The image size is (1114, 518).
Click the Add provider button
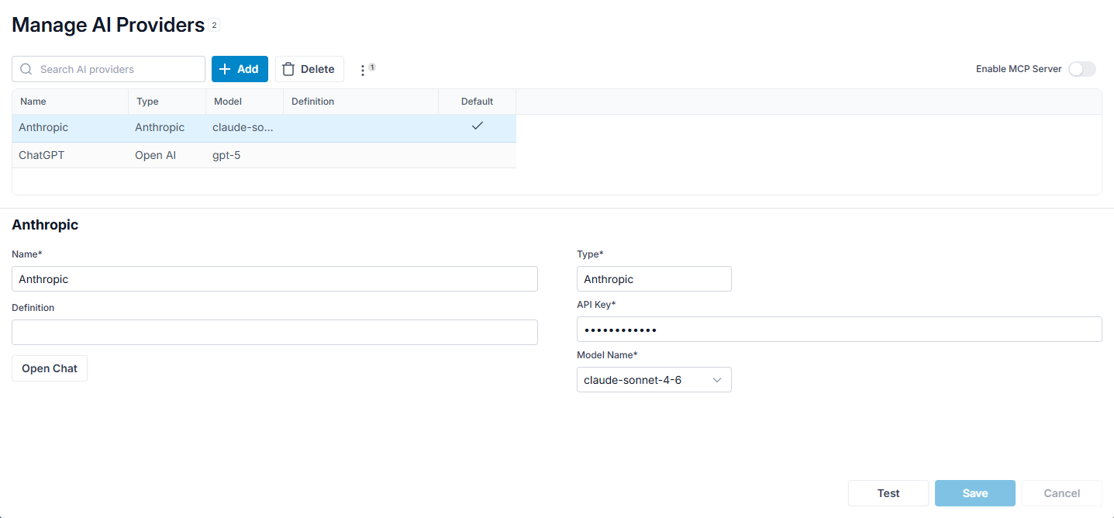point(240,69)
